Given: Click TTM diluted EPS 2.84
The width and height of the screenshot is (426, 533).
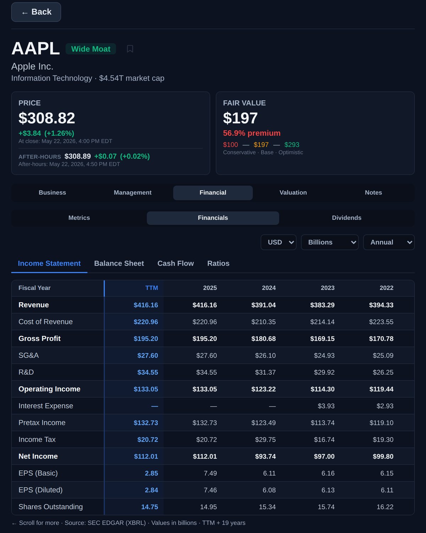Looking at the screenshot, I should click(x=151, y=490).
